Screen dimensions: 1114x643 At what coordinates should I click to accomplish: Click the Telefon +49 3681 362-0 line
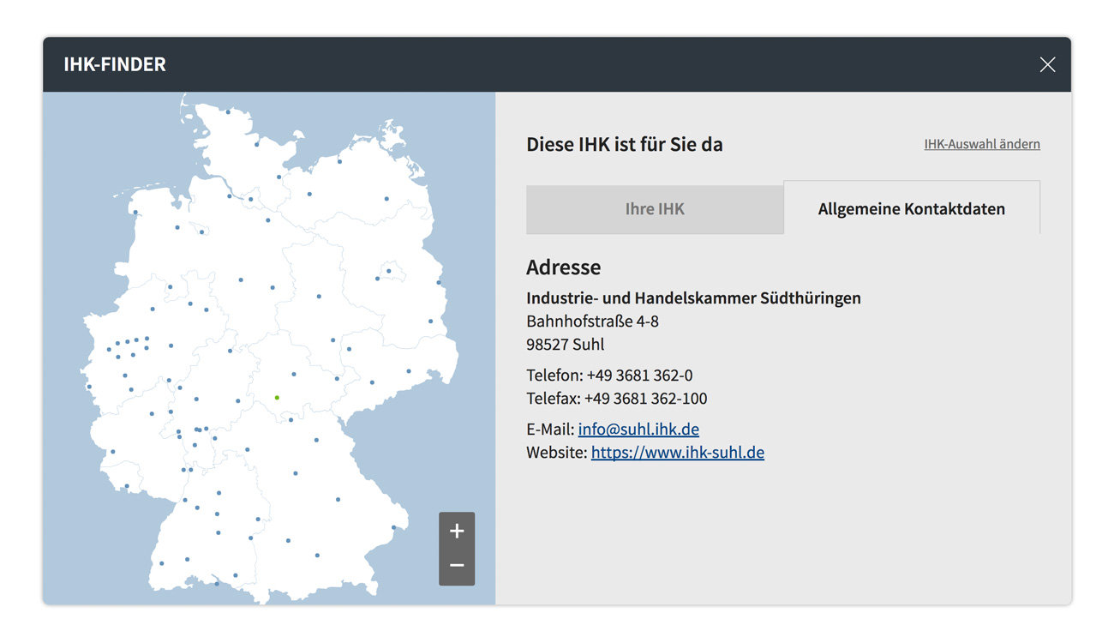[609, 375]
